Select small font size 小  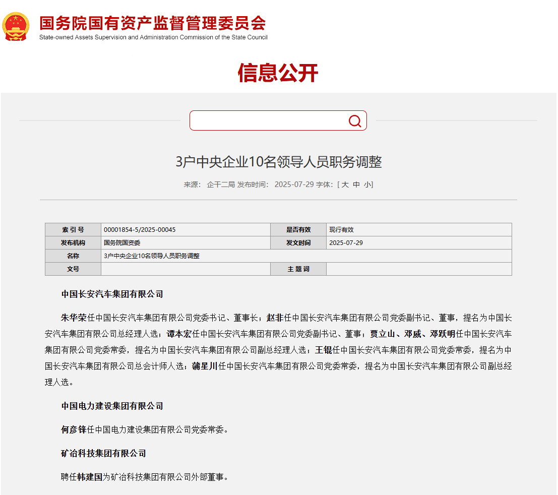coord(367,184)
